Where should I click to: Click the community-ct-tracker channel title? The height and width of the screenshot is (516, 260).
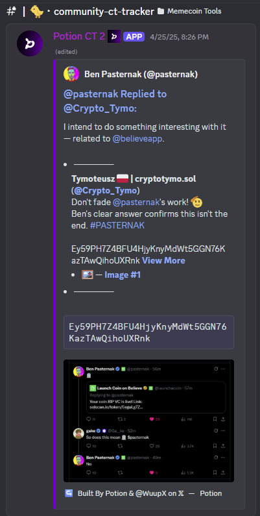(x=104, y=12)
